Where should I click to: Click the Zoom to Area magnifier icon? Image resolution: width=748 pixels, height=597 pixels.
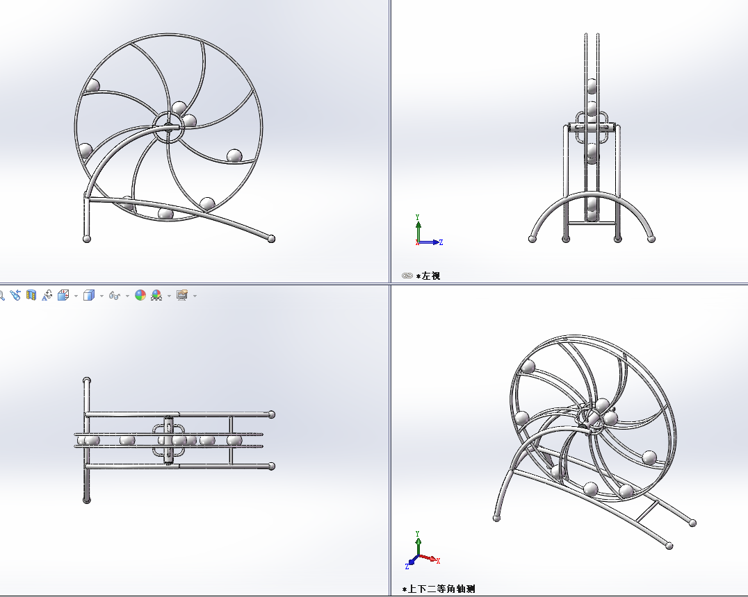[1, 296]
